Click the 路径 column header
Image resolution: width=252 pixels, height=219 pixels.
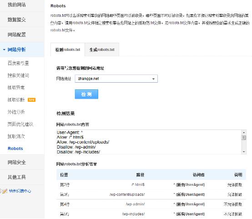[x=140, y=174]
